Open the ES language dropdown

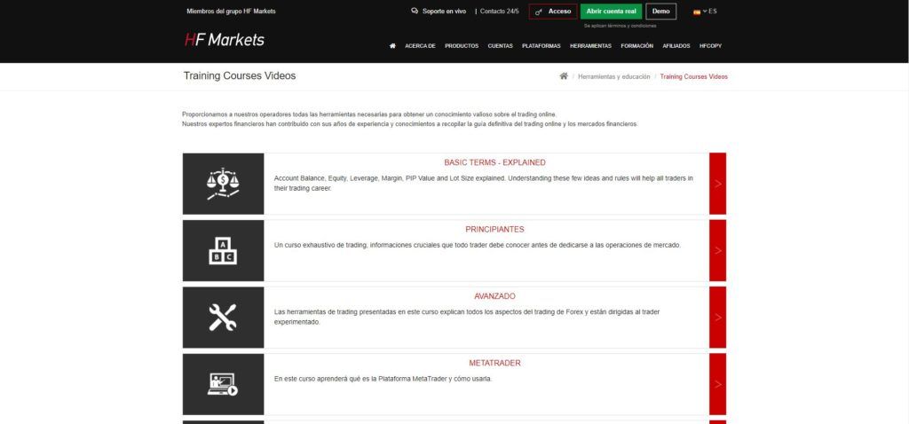point(709,11)
